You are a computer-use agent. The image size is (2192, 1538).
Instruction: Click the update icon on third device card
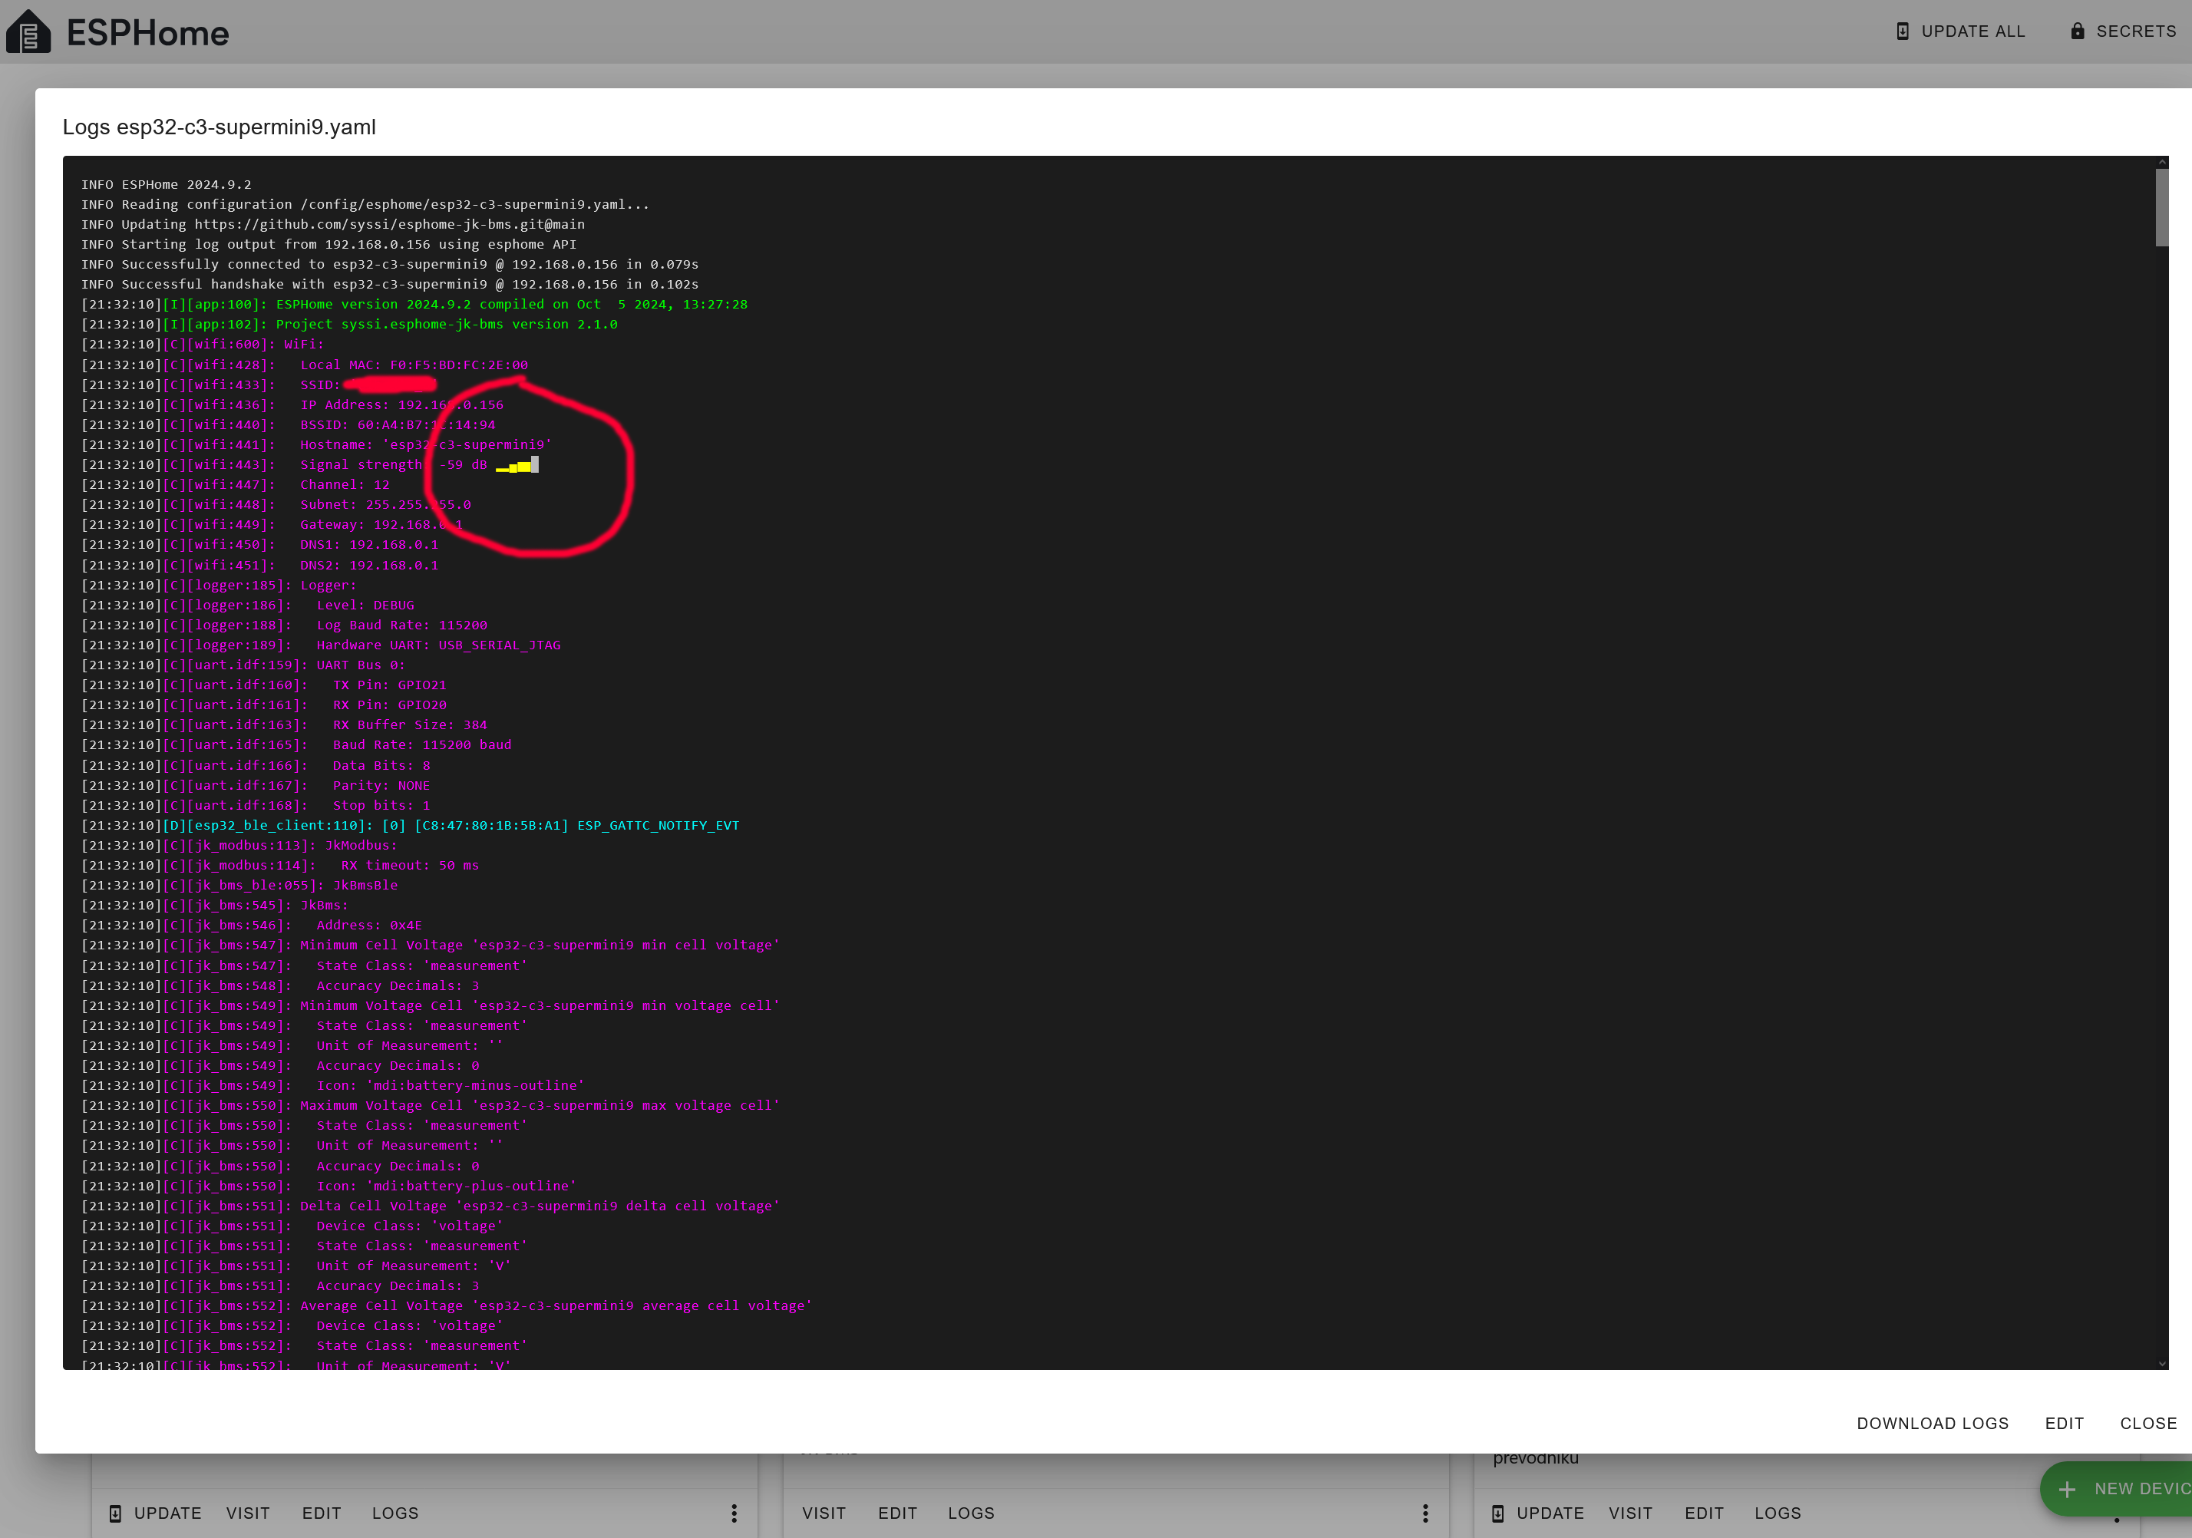click(1498, 1513)
